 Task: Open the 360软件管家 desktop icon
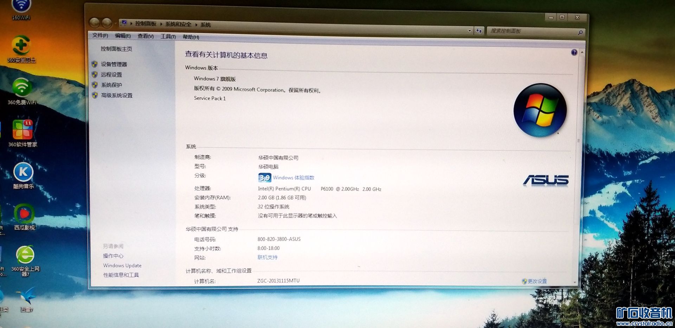(x=22, y=130)
